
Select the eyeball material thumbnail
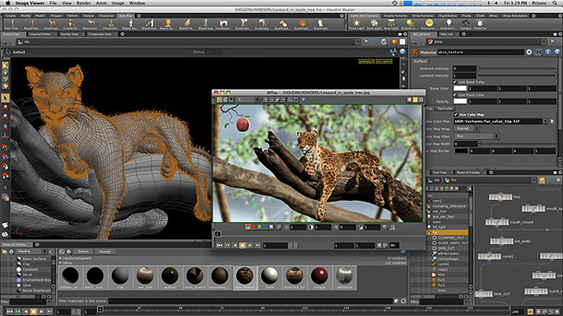pos(169,276)
